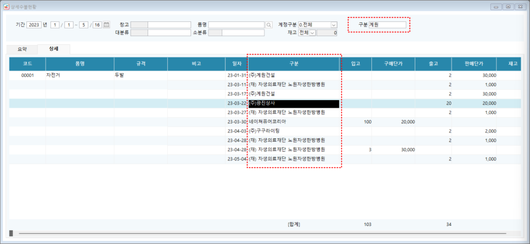
Task: Click the 소분류 name input field
Action: click(x=243, y=33)
